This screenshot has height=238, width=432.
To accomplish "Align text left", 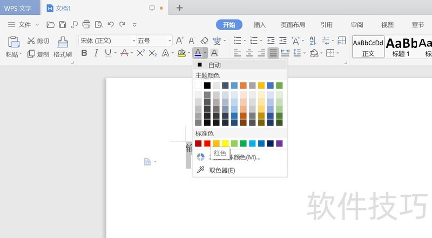I will click(x=237, y=53).
